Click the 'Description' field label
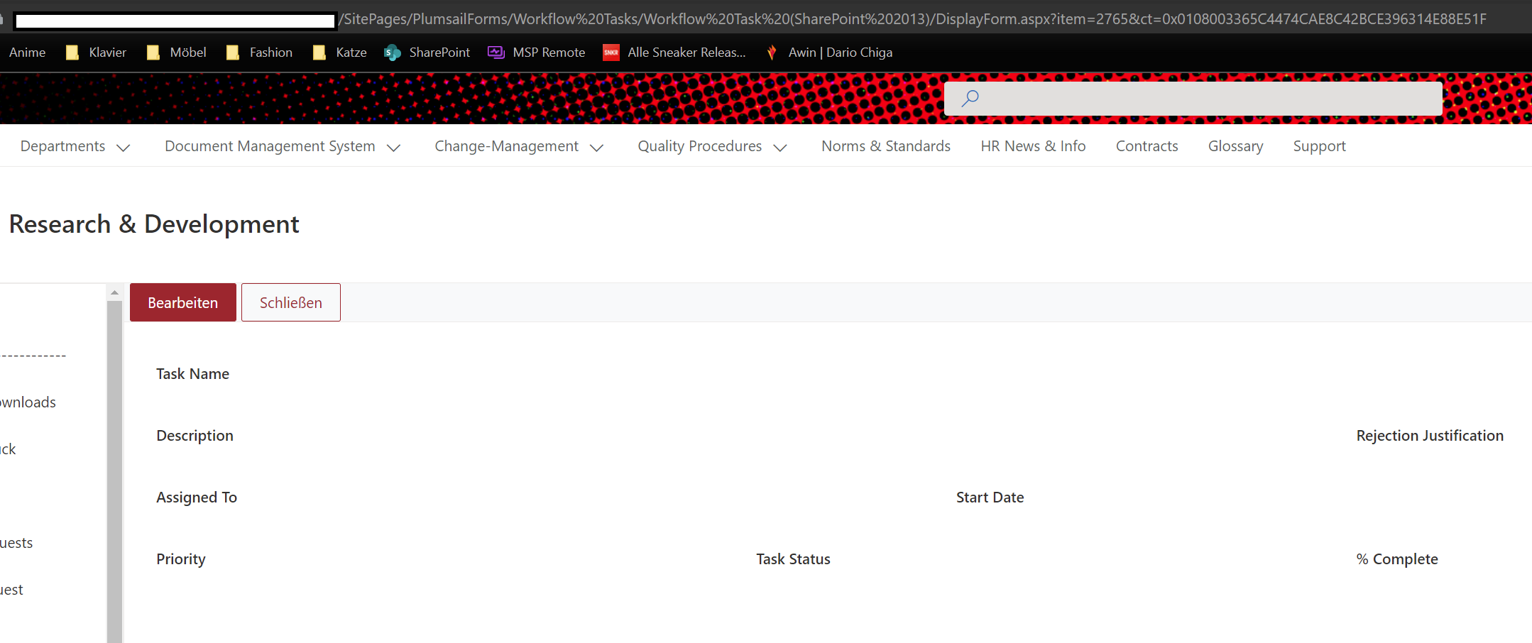Image resolution: width=1532 pixels, height=643 pixels. tap(195, 436)
